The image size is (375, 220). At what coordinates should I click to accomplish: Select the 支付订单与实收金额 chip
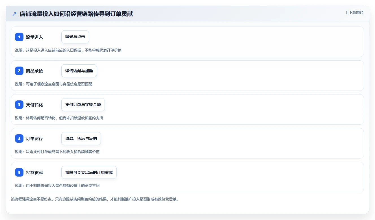(83, 105)
